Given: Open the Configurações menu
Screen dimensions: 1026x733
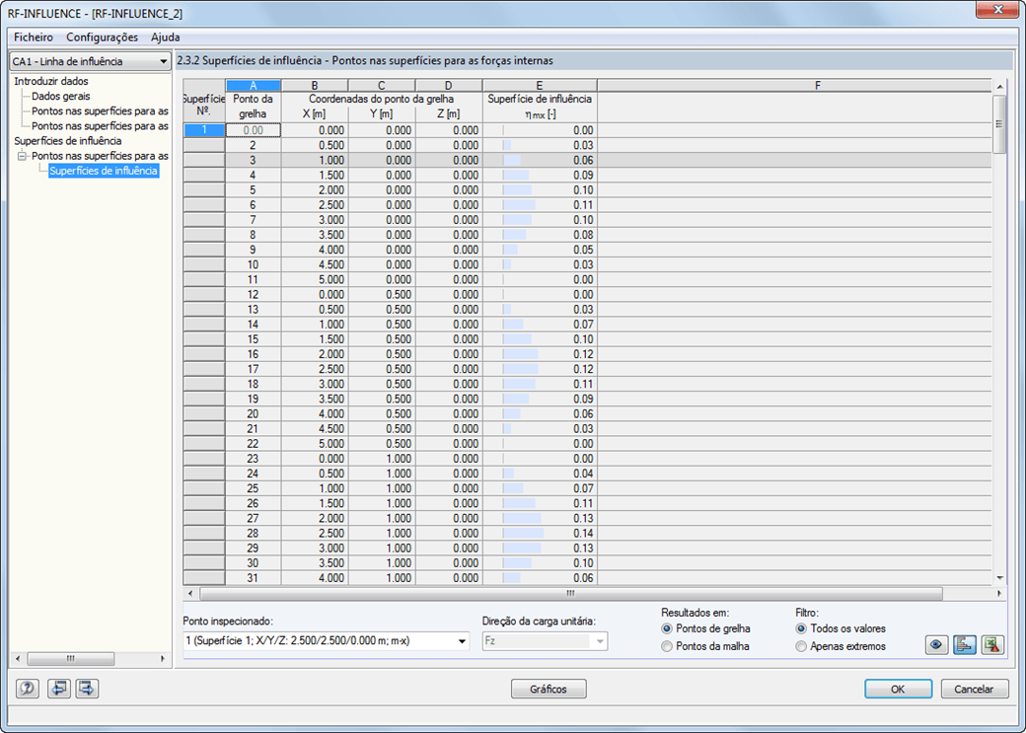Looking at the screenshot, I should pyautogui.click(x=102, y=37).
